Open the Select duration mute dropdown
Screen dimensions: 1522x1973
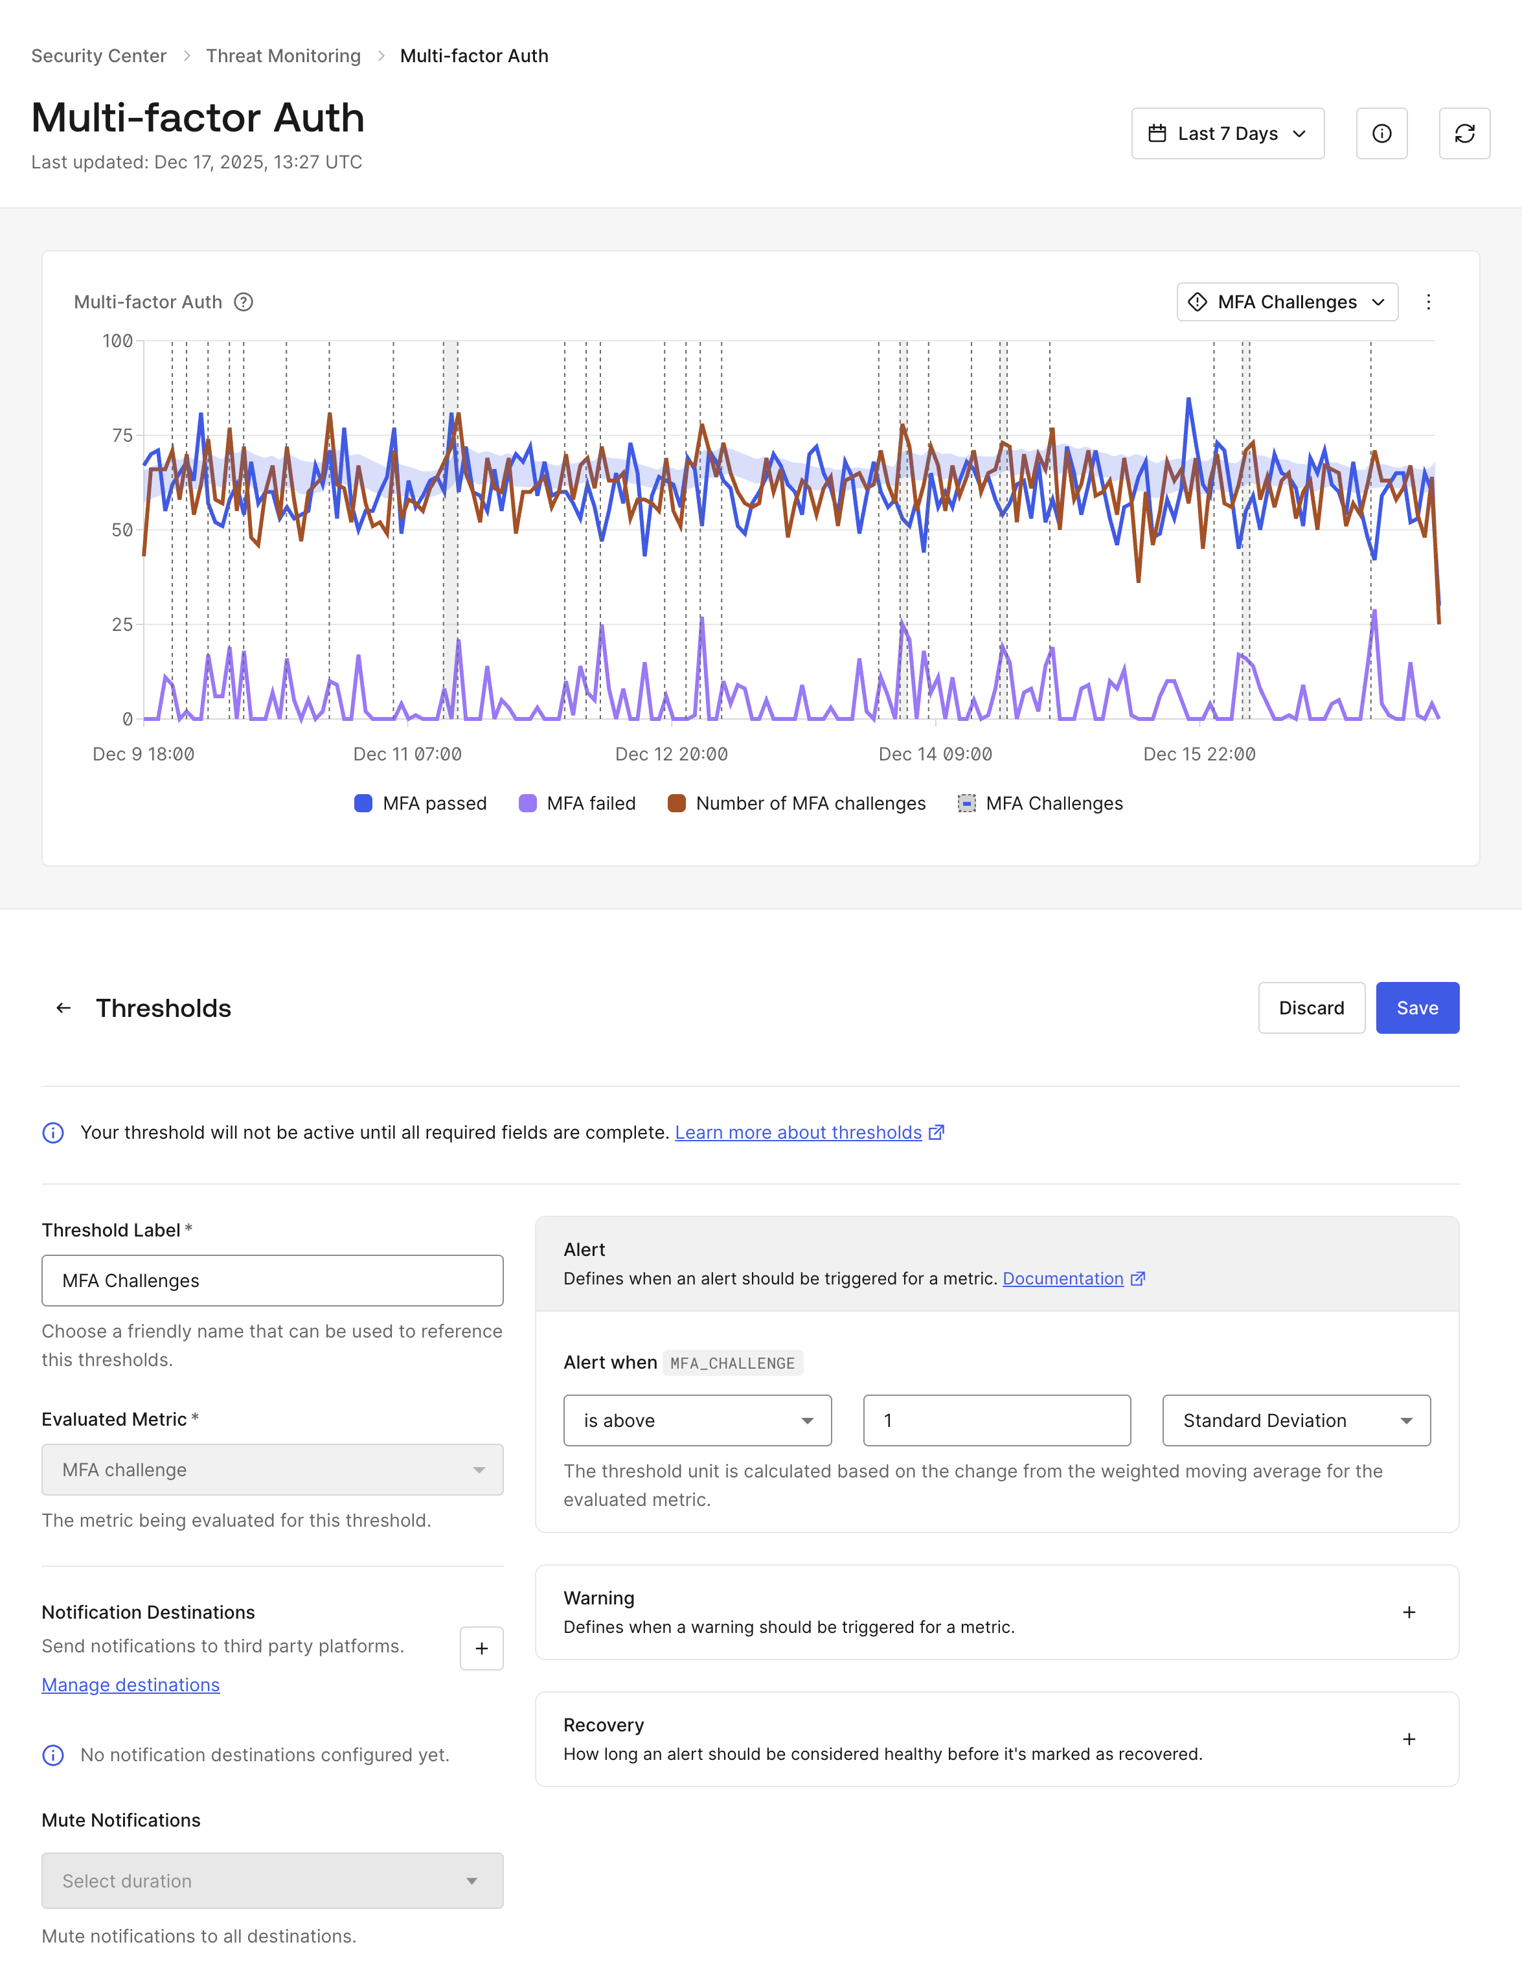click(x=272, y=1881)
